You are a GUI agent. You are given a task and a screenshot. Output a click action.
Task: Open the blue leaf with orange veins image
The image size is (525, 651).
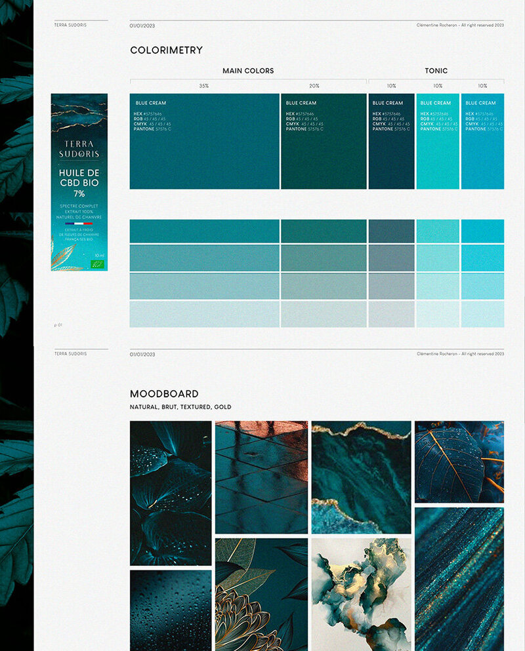click(459, 462)
